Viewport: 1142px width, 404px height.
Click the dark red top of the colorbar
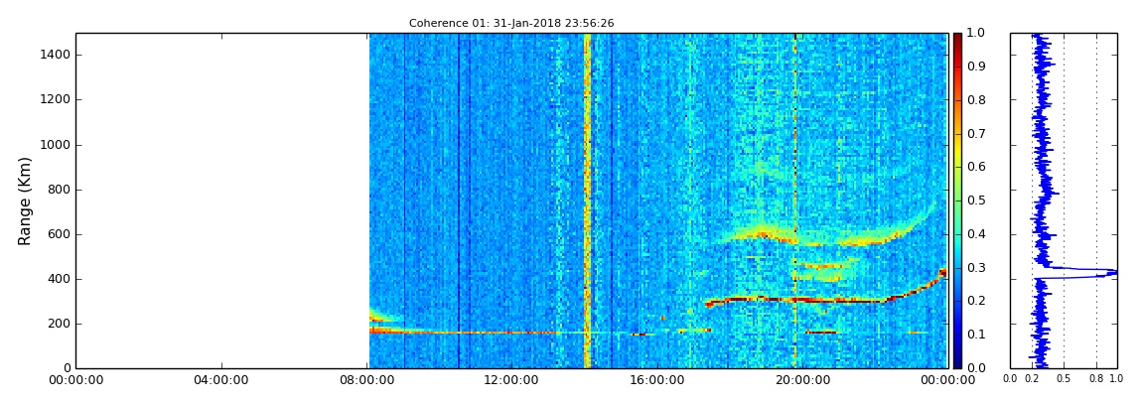coord(957,38)
